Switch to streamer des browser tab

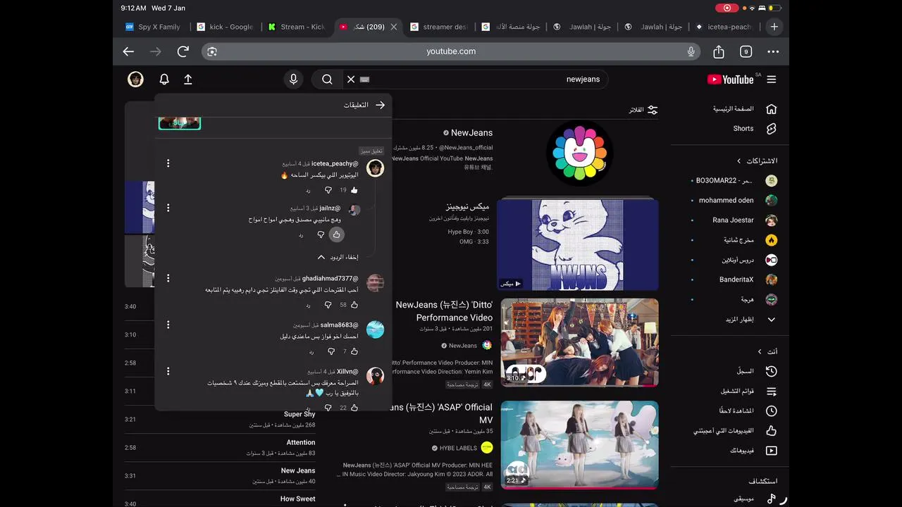click(x=440, y=27)
